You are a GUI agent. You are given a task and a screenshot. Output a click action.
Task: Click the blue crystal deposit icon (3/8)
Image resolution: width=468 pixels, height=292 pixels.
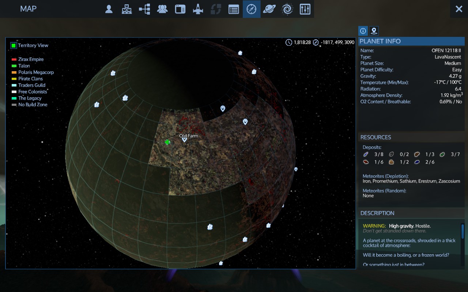tap(366, 154)
